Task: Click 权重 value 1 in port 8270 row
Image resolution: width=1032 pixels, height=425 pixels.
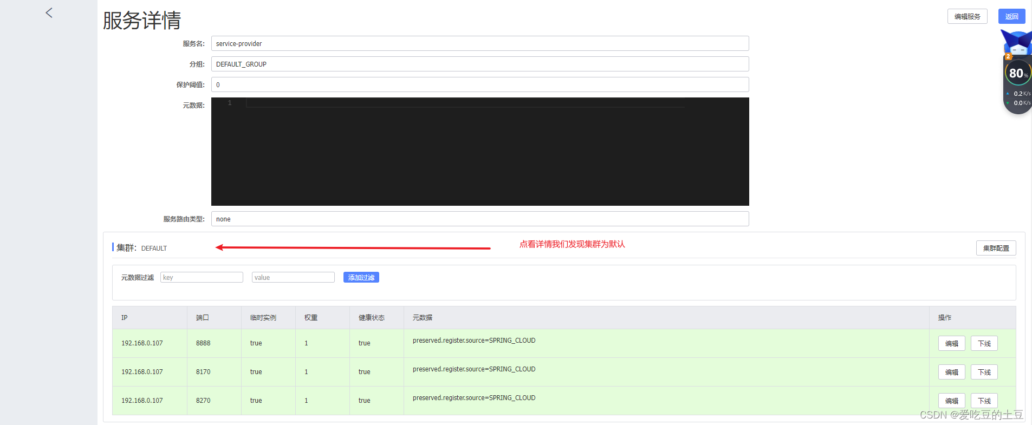Action: [306, 401]
